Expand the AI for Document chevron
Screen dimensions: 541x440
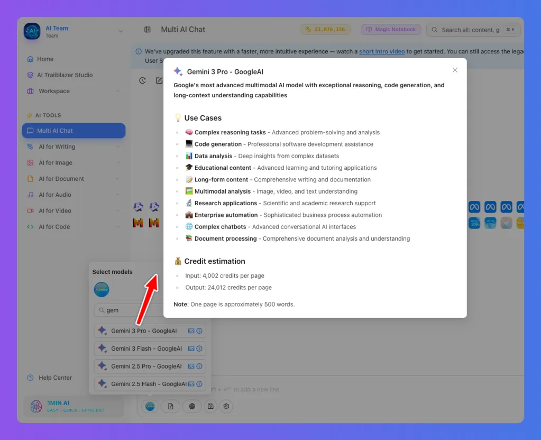point(118,179)
